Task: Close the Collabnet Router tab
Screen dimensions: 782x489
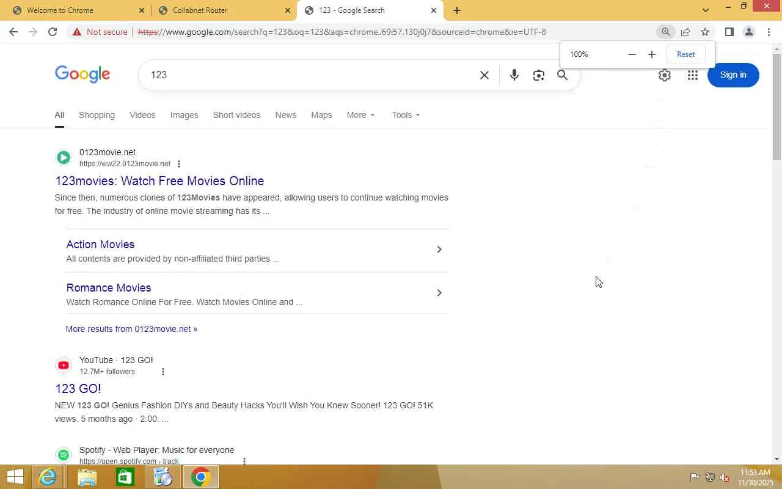Action: (x=288, y=10)
